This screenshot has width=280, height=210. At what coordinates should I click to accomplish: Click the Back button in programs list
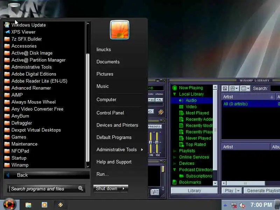tap(47, 175)
